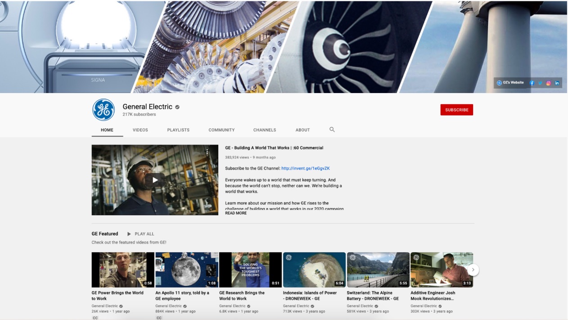The image size is (568, 320).
Task: Click the LinkedIn icon in the banner
Action: coord(557,83)
